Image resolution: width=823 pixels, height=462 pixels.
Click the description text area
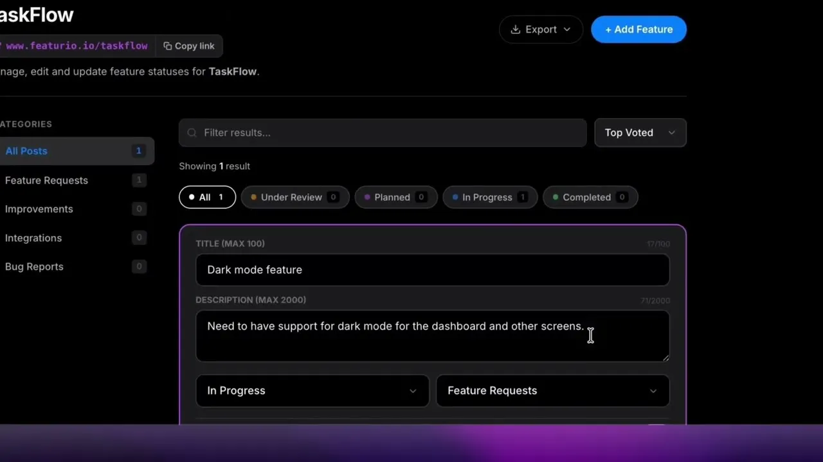coord(433,336)
